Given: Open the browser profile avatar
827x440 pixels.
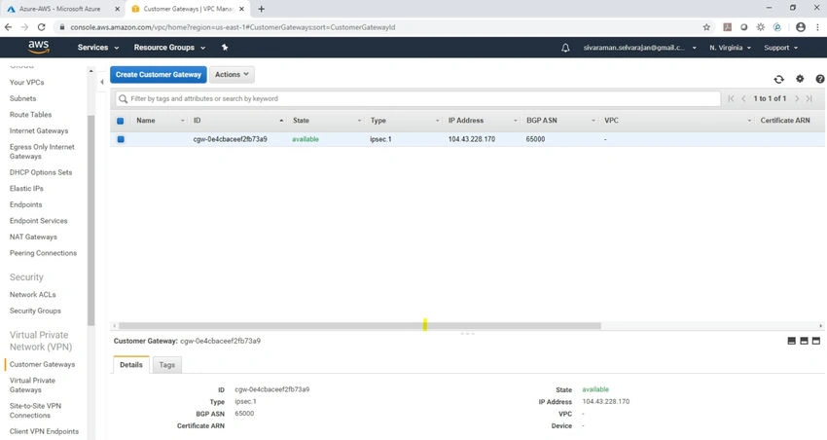Looking at the screenshot, I should pos(801,27).
